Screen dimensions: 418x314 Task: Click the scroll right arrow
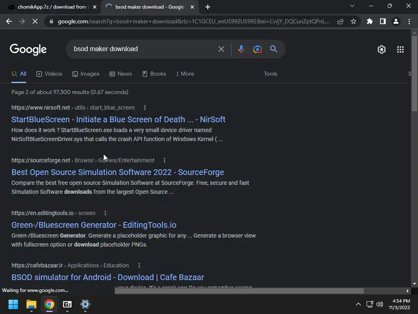click(x=408, y=291)
